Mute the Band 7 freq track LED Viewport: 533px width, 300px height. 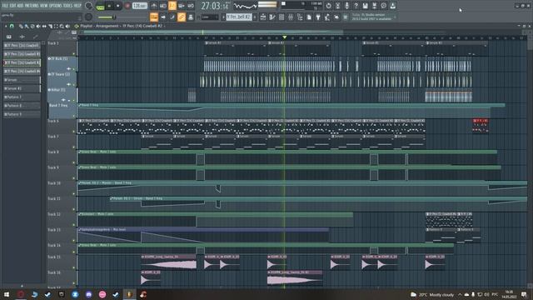[74, 116]
